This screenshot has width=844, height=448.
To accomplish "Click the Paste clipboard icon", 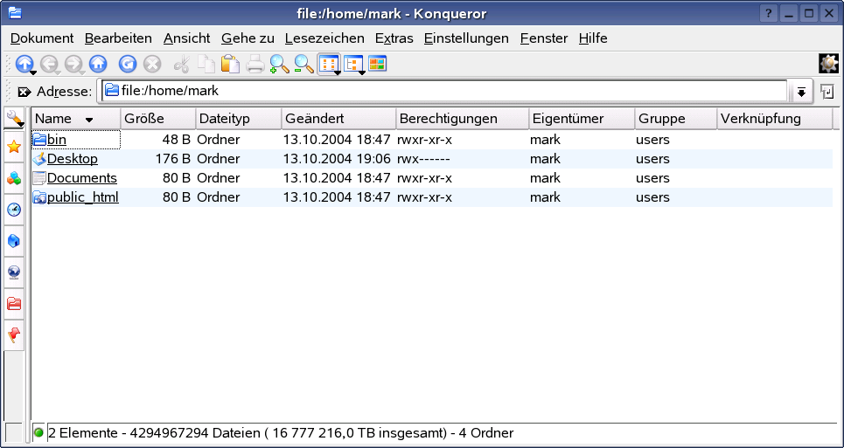I will pos(230,64).
